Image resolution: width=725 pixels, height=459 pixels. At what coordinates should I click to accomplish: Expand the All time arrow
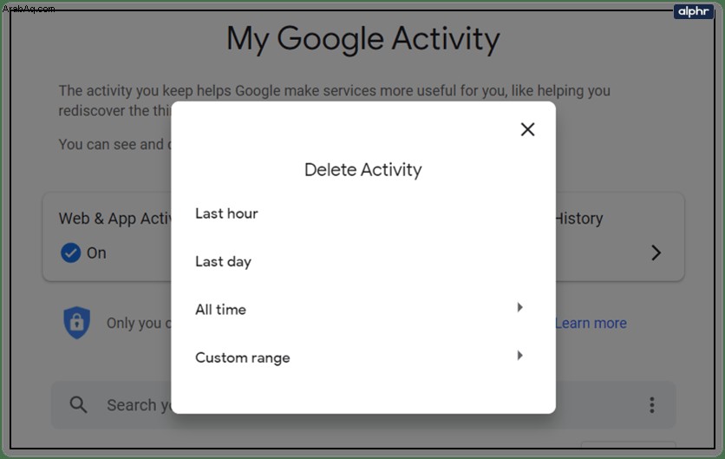[x=519, y=307]
